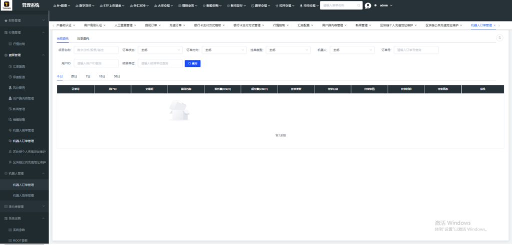Open the ETF上市基金 top menu
The height and width of the screenshot is (245, 512).
pyautogui.click(x=112, y=5)
